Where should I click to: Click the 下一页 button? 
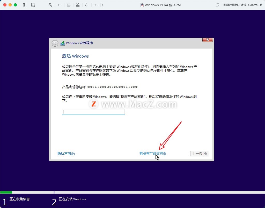tap(200, 153)
